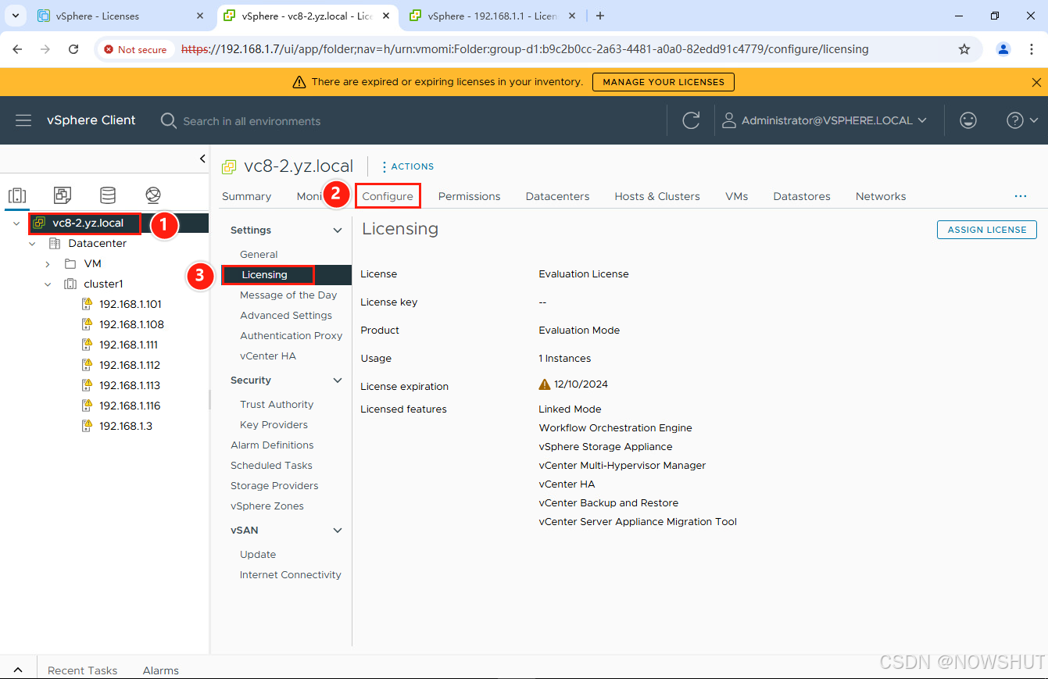The image size is (1048, 679).
Task: Open Scheduled Tasks
Action: click(271, 466)
